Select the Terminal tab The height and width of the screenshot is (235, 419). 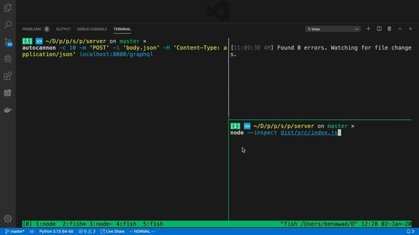tap(122, 29)
